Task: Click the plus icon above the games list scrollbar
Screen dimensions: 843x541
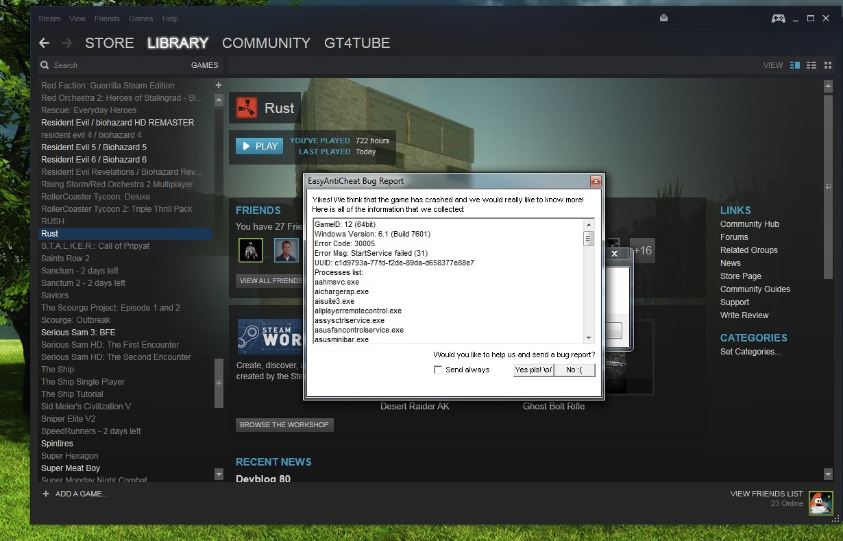Action: point(219,85)
